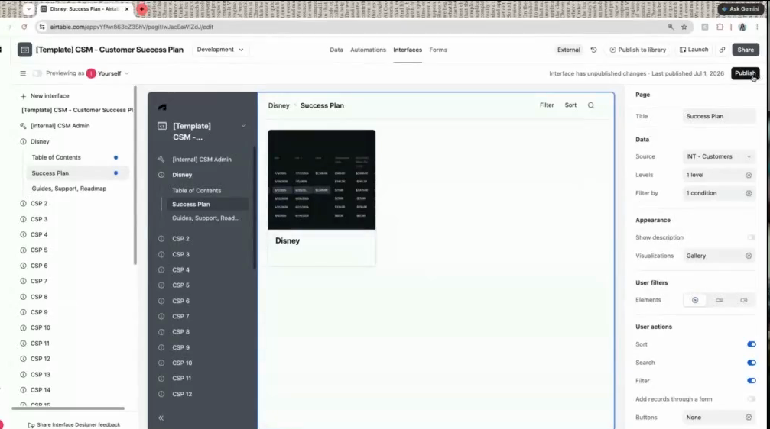Collapse the preview sidebar with double-chevron

161,418
